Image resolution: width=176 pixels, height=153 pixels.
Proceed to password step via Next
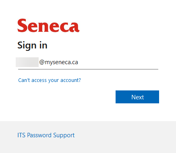coord(137,97)
